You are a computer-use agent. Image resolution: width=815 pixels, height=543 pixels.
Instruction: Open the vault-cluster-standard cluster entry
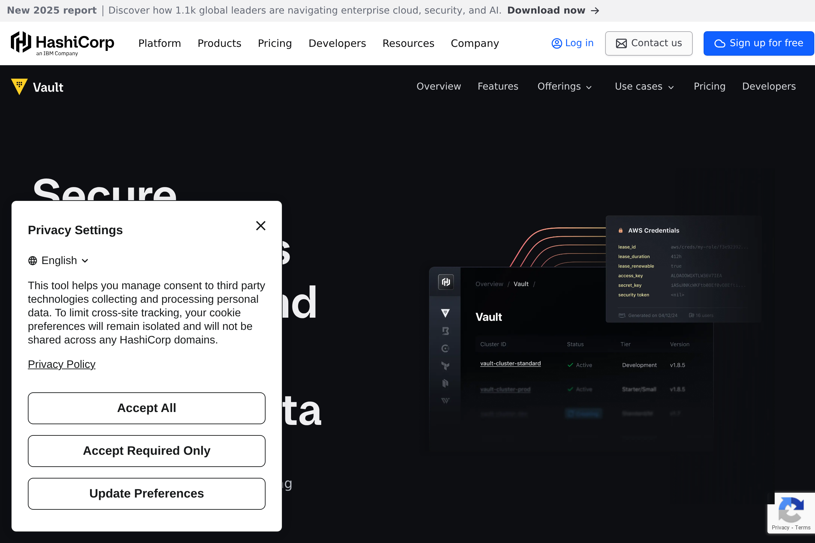click(x=510, y=363)
